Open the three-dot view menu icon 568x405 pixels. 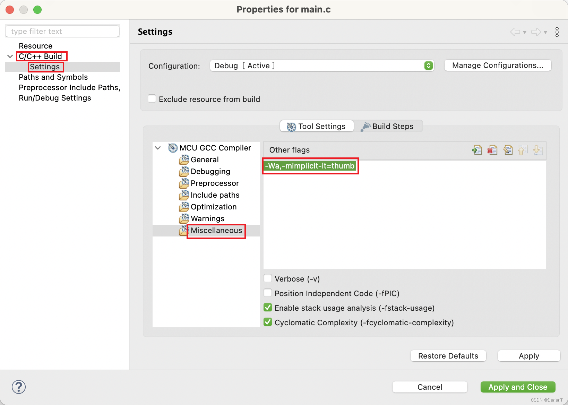557,32
